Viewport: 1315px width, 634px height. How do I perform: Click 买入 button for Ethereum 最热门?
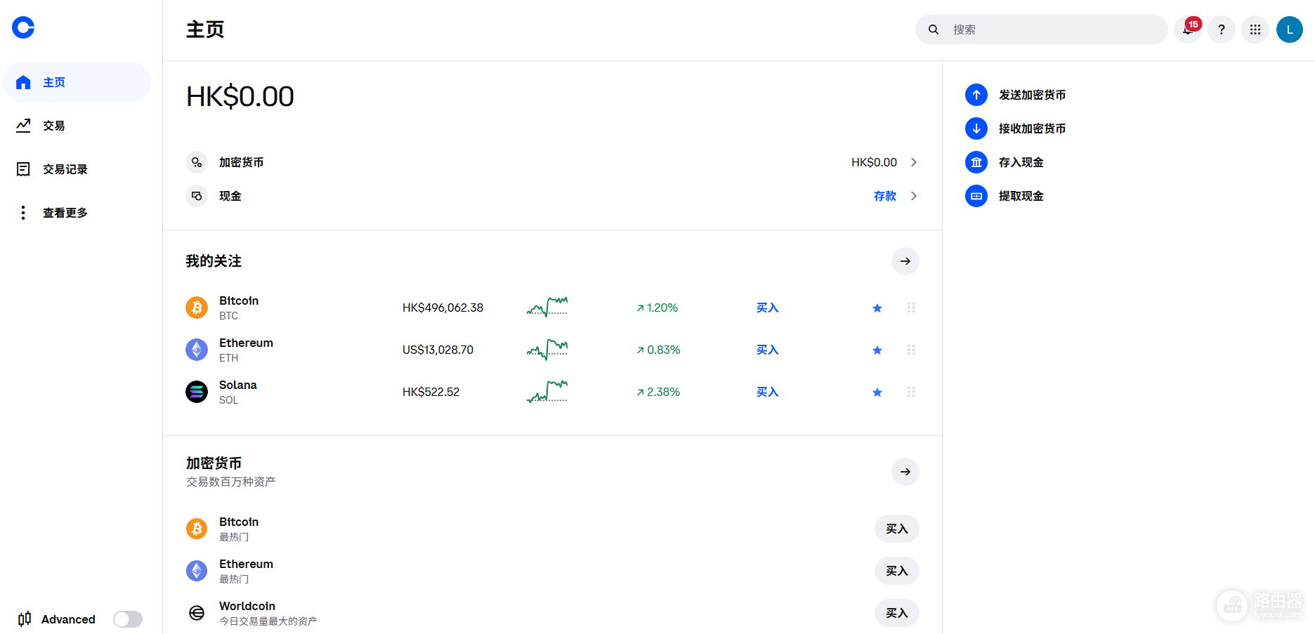(897, 571)
